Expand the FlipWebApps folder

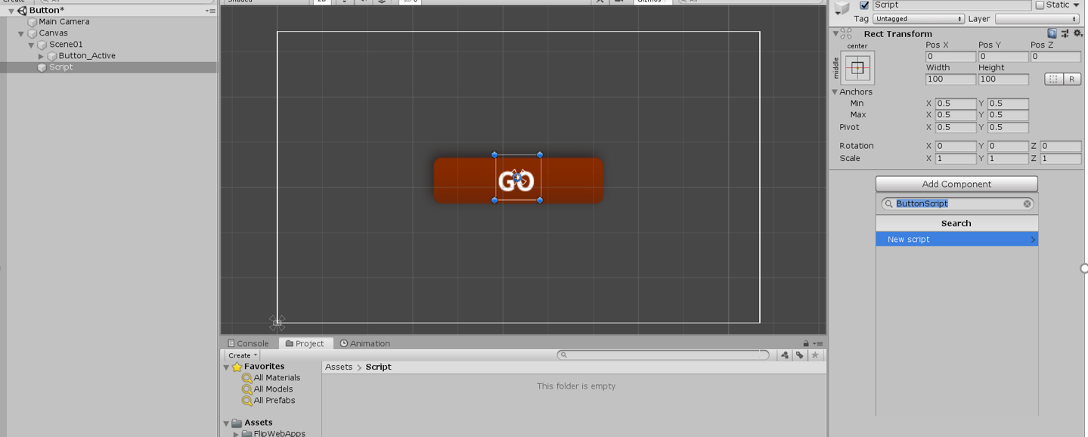click(x=236, y=434)
